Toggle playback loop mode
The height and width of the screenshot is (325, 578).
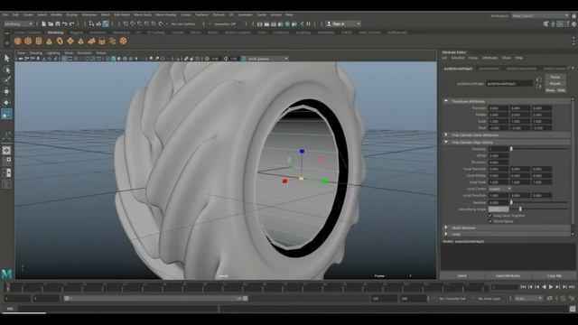[550, 299]
